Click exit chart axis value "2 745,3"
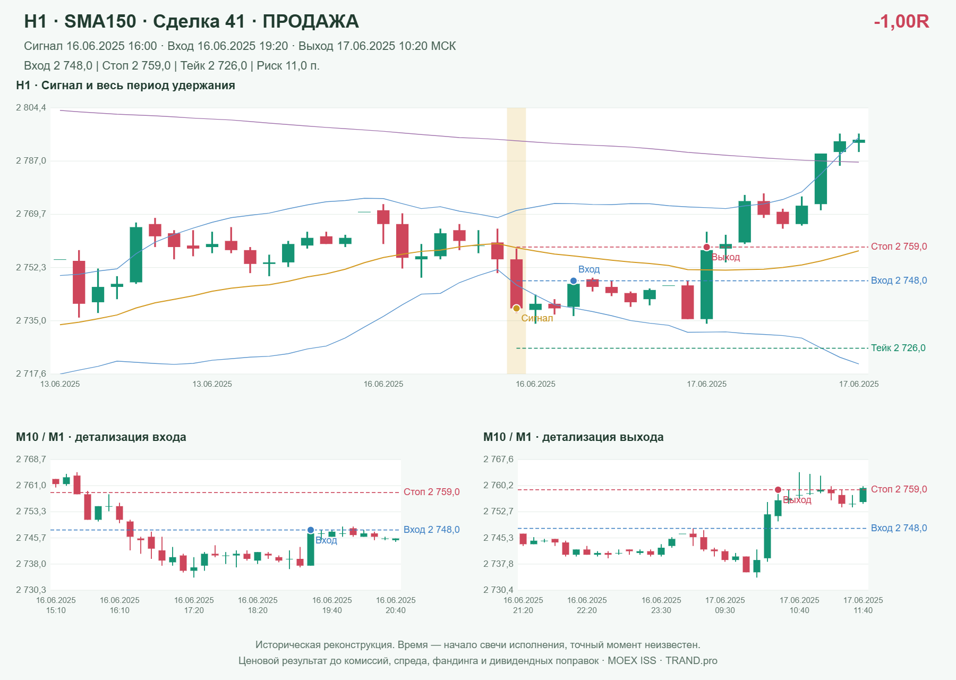Viewport: 956px width, 680px height. [498, 538]
